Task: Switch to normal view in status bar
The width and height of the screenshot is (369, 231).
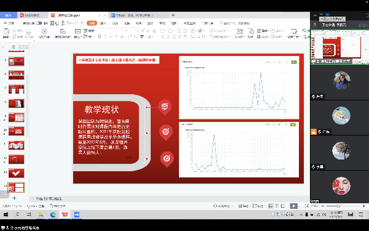Action: tap(271, 206)
